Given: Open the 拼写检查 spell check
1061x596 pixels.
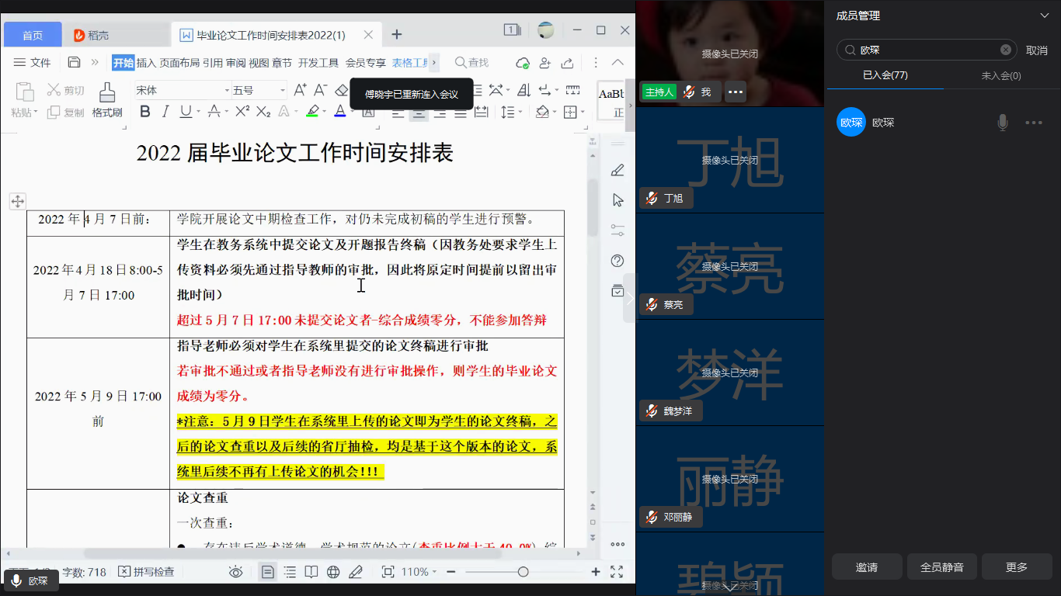Looking at the screenshot, I should click(146, 572).
